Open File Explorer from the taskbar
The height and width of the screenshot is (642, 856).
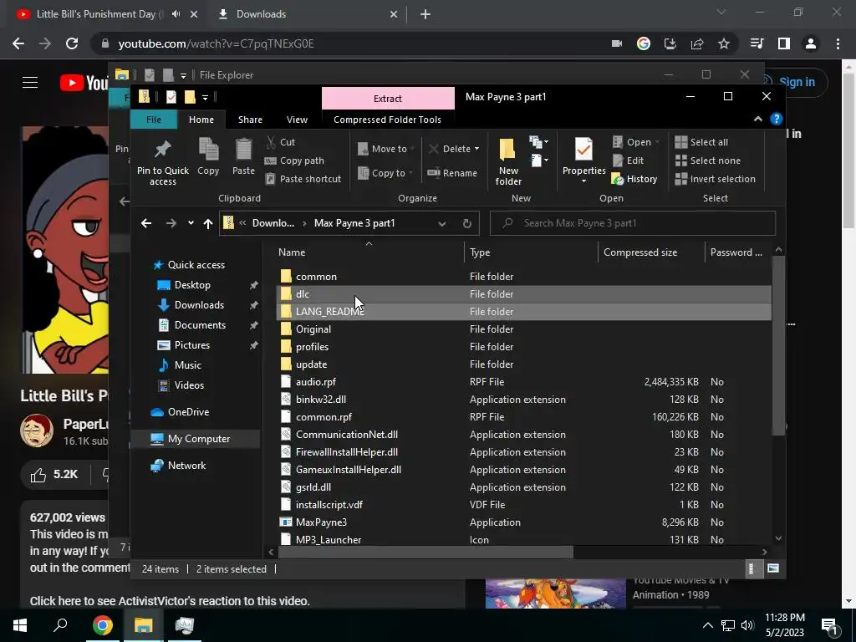click(144, 625)
